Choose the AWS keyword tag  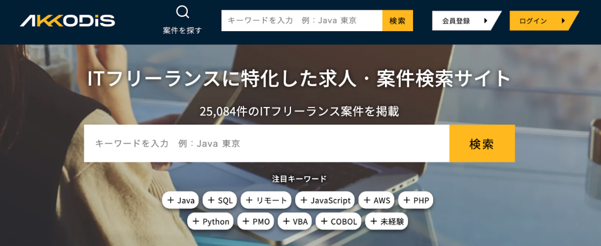[x=376, y=200]
